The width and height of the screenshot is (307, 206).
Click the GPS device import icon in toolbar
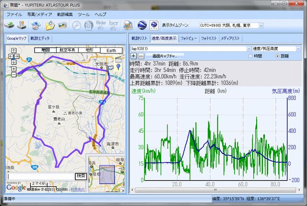(x=10, y=25)
